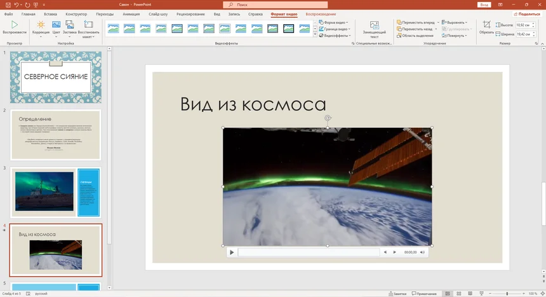Click Переместить назад button
Image resolution: width=546 pixels, height=297 pixels.
click(415, 29)
